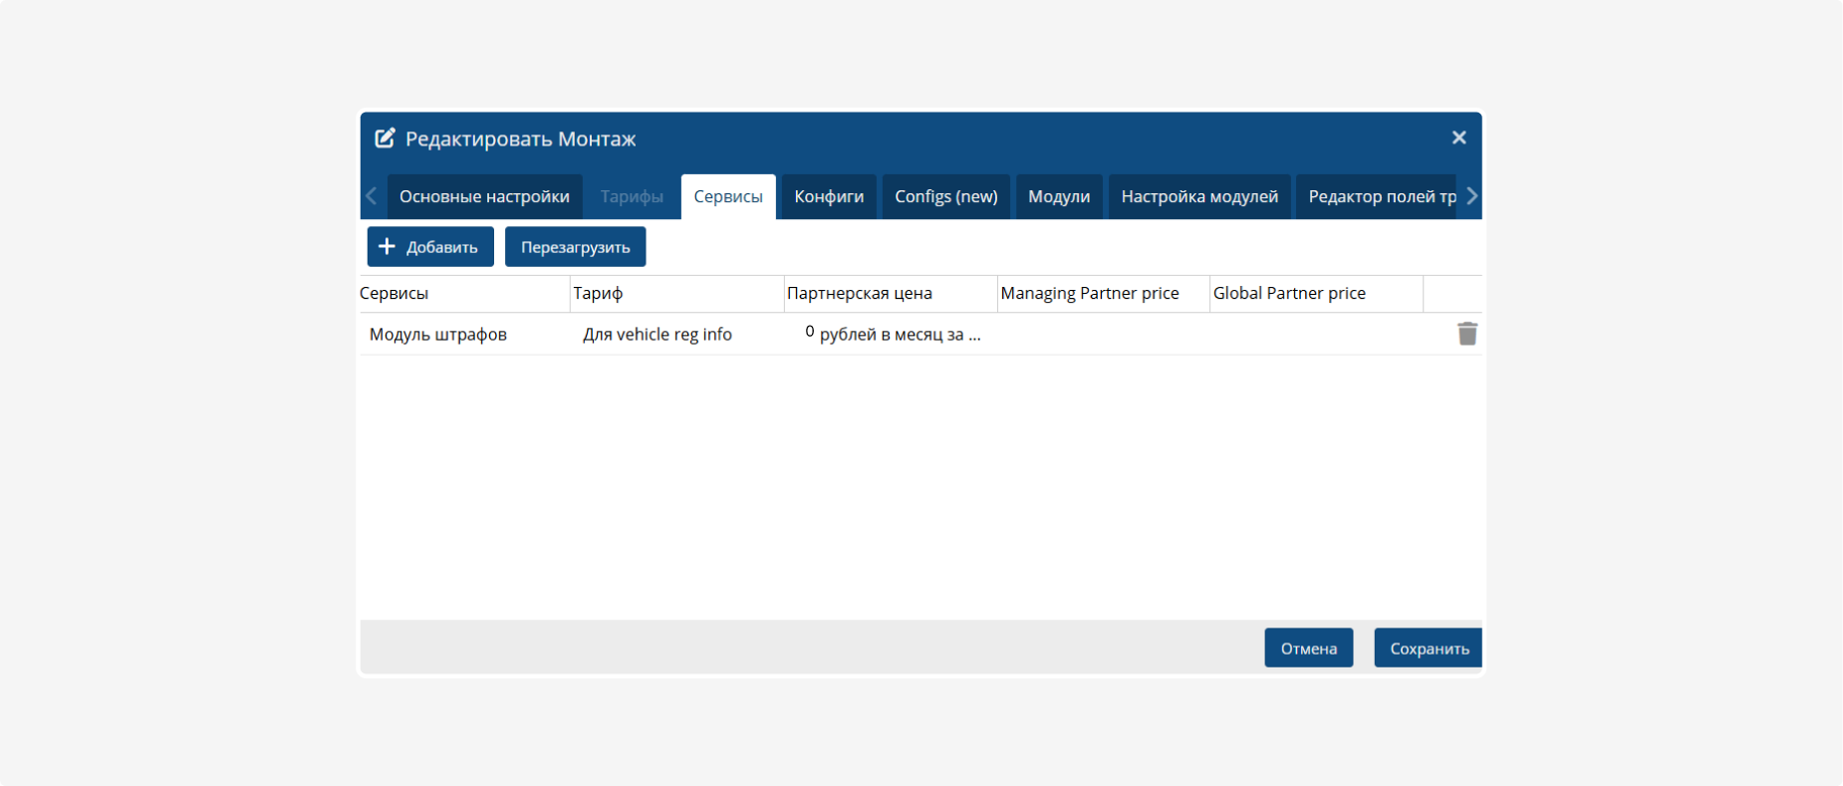Click the 0 рублей в месяц за price cell
1843x786 pixels.
click(891, 335)
